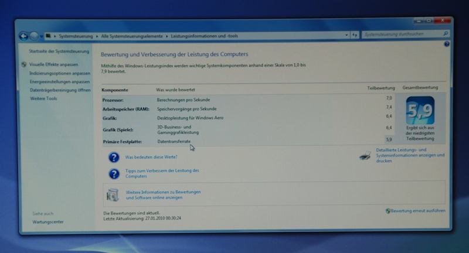Viewport: 469px width, 253px height.
Task: Click the printer icon
Action: coord(365,156)
